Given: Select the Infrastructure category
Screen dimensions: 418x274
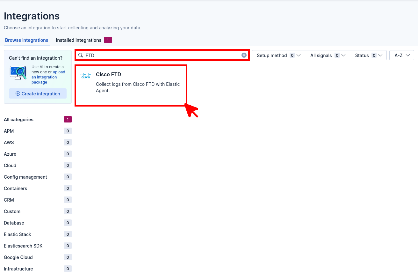Looking at the screenshot, I should tap(38, 269).
